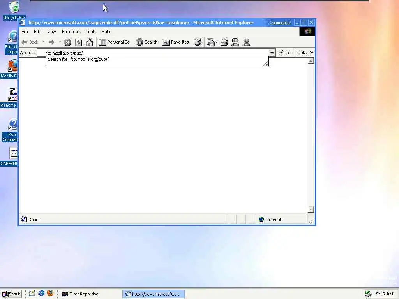
Task: Click the IE icon in the title bar
Action: coord(22,22)
